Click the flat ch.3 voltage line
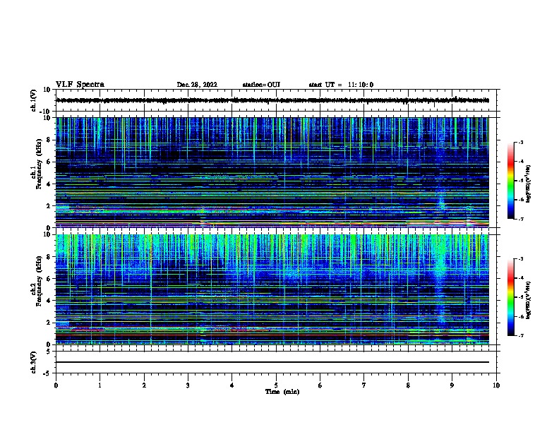This screenshot has height=432, width=559. (x=272, y=362)
